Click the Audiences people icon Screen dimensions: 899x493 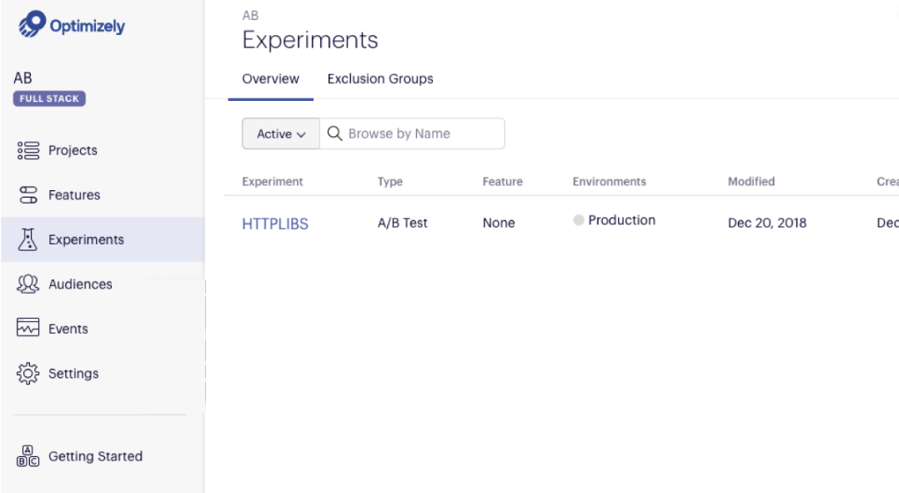[x=28, y=284]
